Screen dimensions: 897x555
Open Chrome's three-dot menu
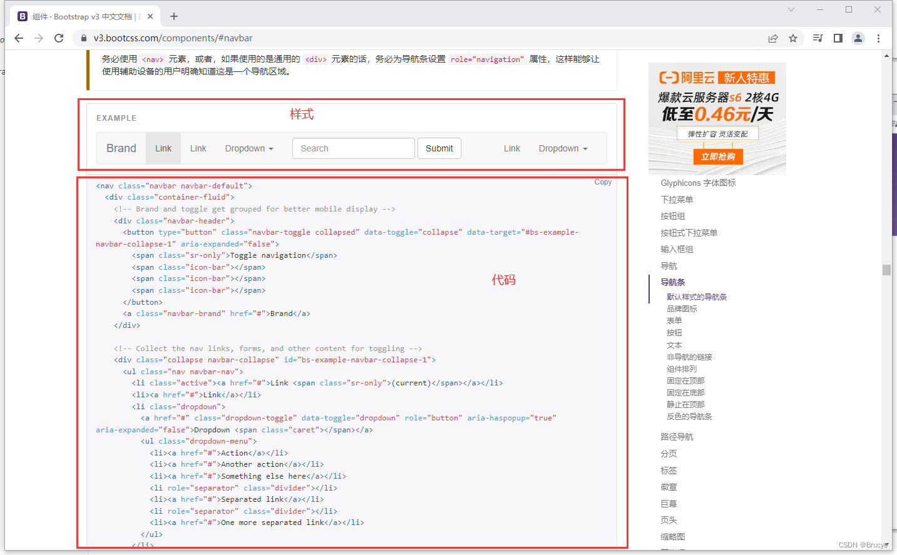(878, 38)
